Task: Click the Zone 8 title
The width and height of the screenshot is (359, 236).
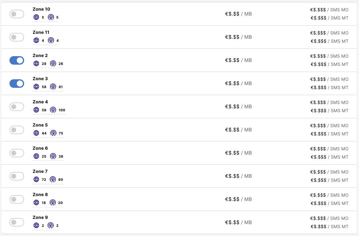Action: pyautogui.click(x=40, y=195)
